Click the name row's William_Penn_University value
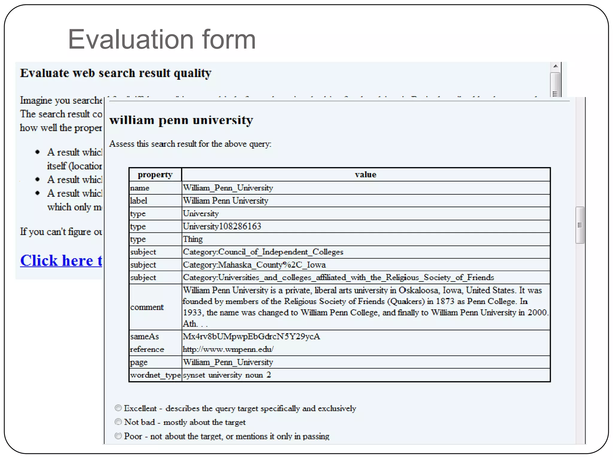The image size is (613, 460). coord(228,188)
